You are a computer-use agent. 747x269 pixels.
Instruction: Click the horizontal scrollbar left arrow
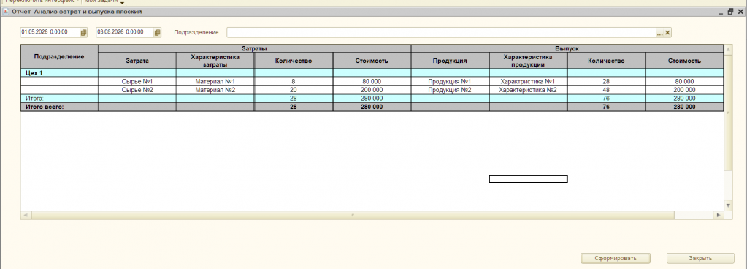click(25, 216)
